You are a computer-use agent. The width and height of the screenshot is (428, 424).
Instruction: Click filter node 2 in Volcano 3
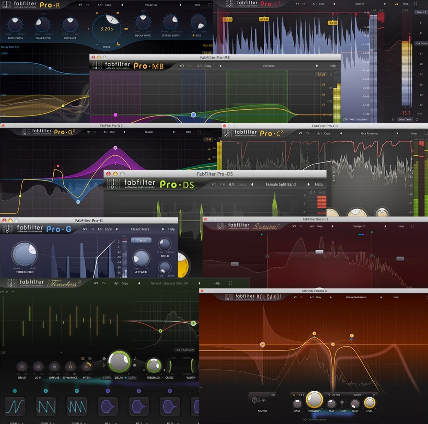(x=314, y=333)
